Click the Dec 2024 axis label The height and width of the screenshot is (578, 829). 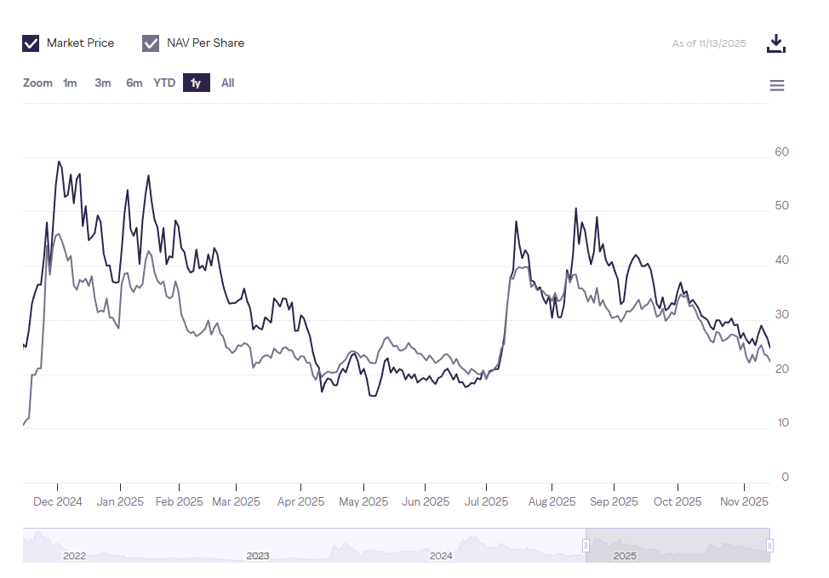[57, 501]
